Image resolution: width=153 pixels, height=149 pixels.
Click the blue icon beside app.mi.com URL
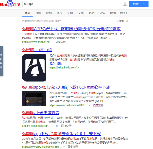coord(57,126)
